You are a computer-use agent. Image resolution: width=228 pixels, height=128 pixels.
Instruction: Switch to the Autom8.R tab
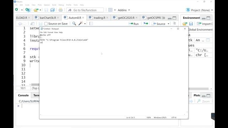[75, 18]
